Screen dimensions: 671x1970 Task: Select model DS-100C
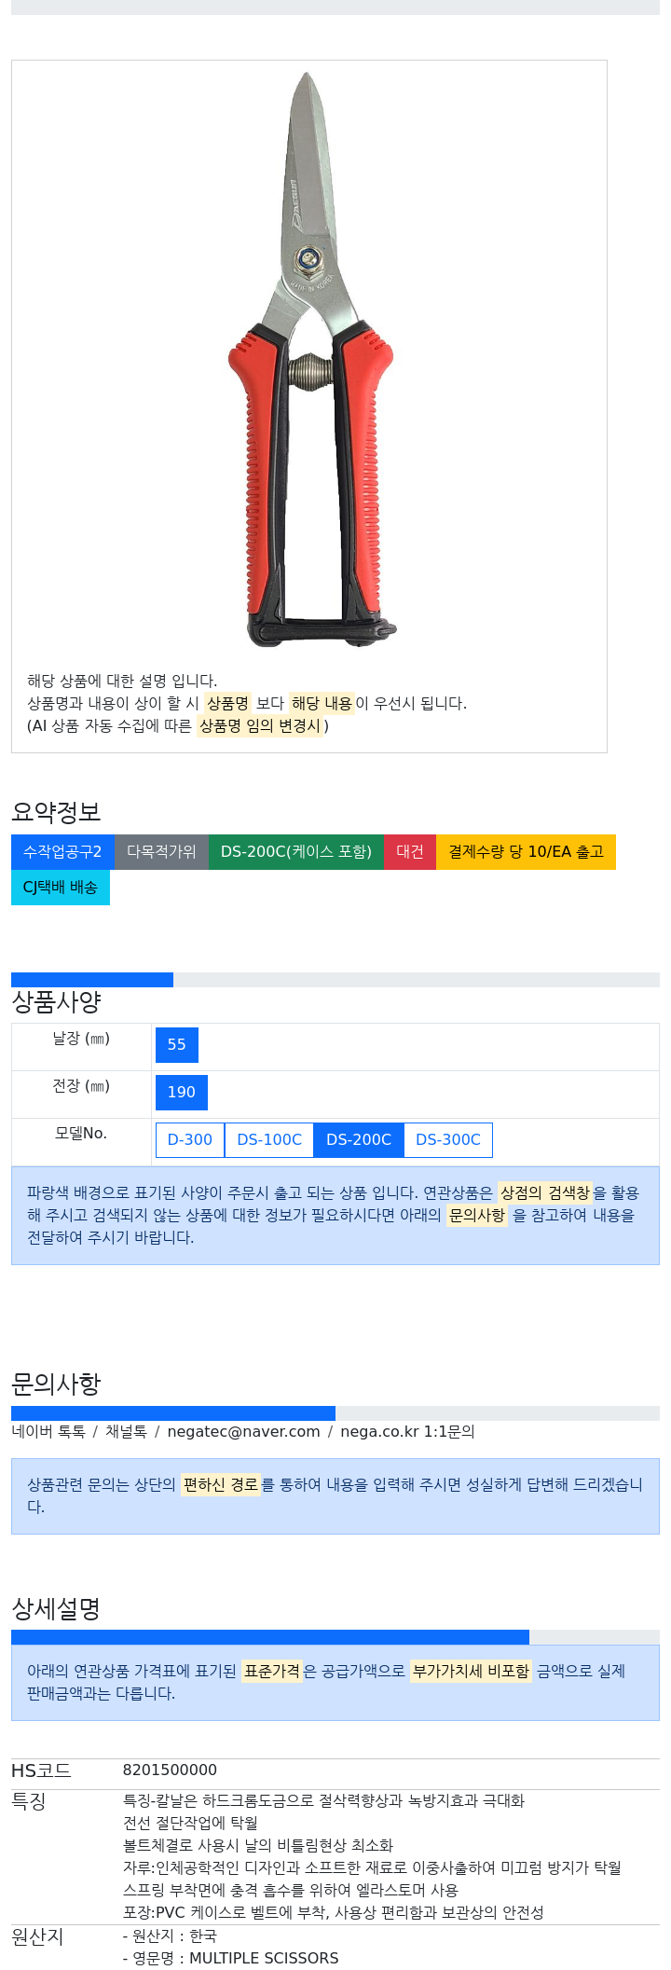tap(269, 1140)
